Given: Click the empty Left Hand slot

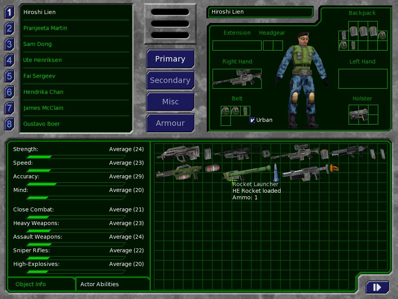Looking at the screenshot, I should click(x=363, y=79).
